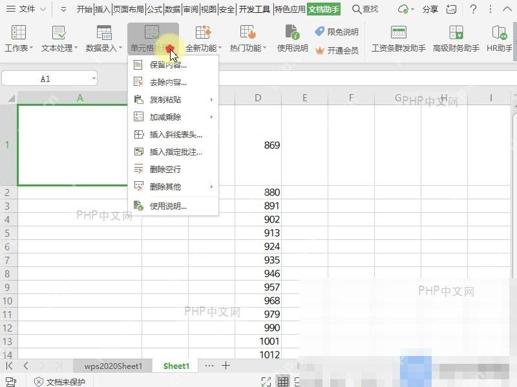Switch to 审阅 ribbon tab
The height and width of the screenshot is (387, 517).
tap(191, 9)
